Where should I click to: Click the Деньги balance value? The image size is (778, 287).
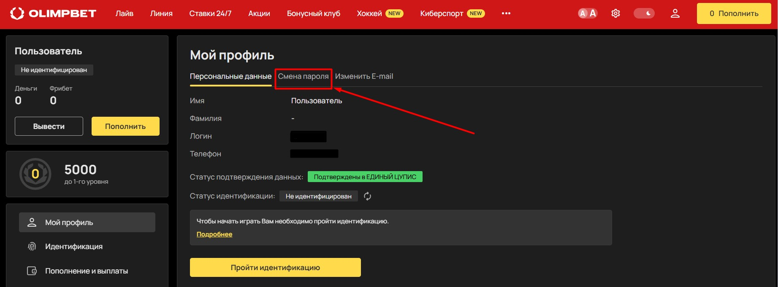(x=18, y=100)
